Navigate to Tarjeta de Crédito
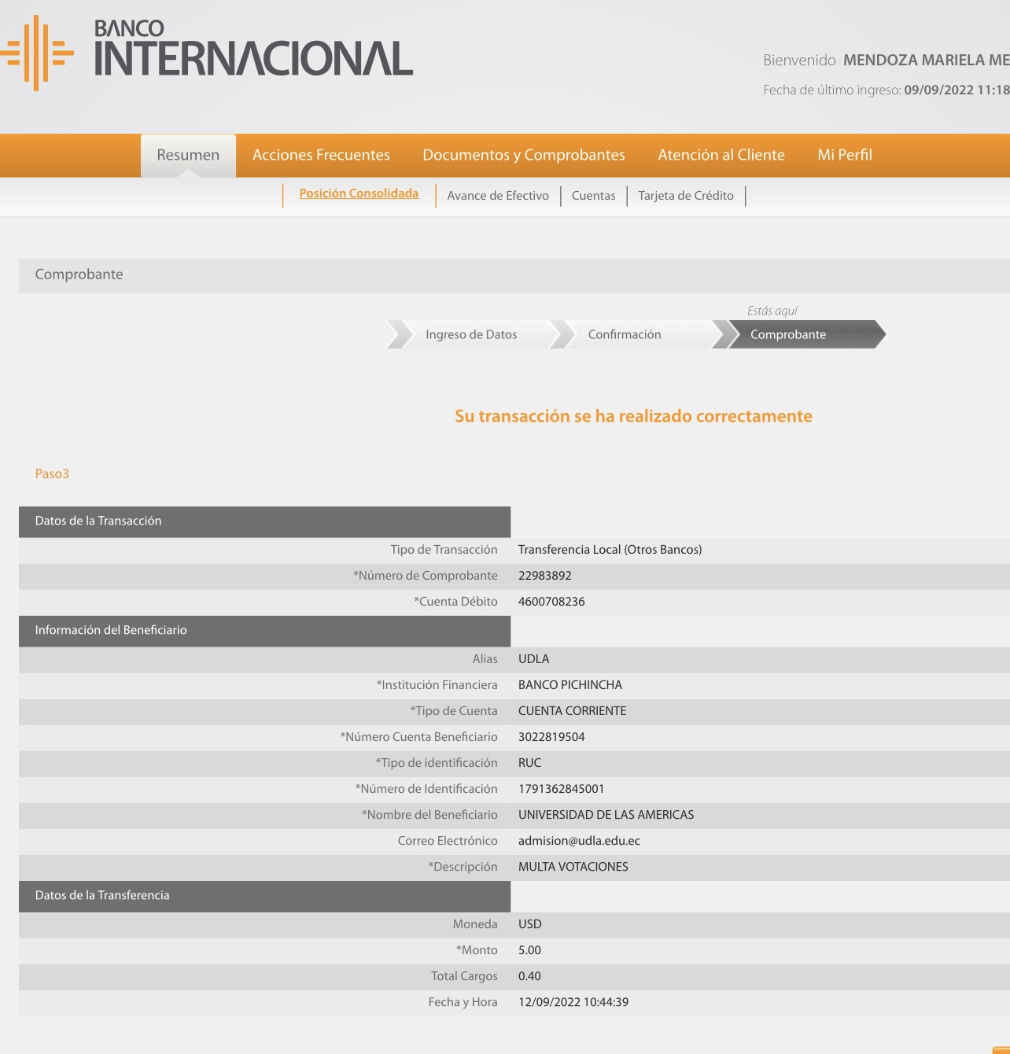 point(685,196)
